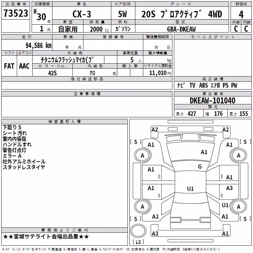The image size is (253, 253).
Task: Click the 注意事項欄 section header
Action: 87,94
